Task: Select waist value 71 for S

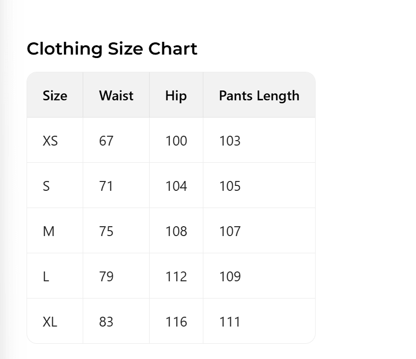Action: (x=106, y=186)
